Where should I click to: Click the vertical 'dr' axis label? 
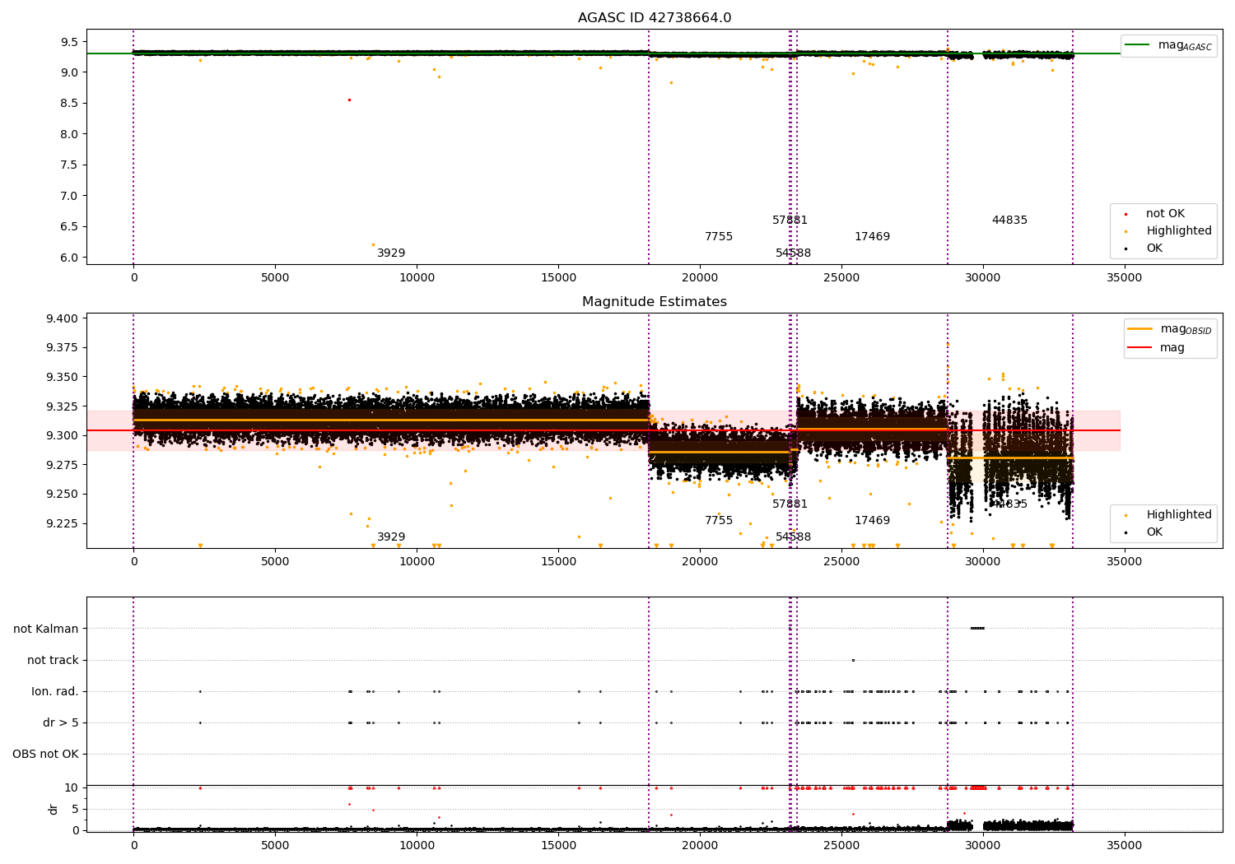pos(54,809)
